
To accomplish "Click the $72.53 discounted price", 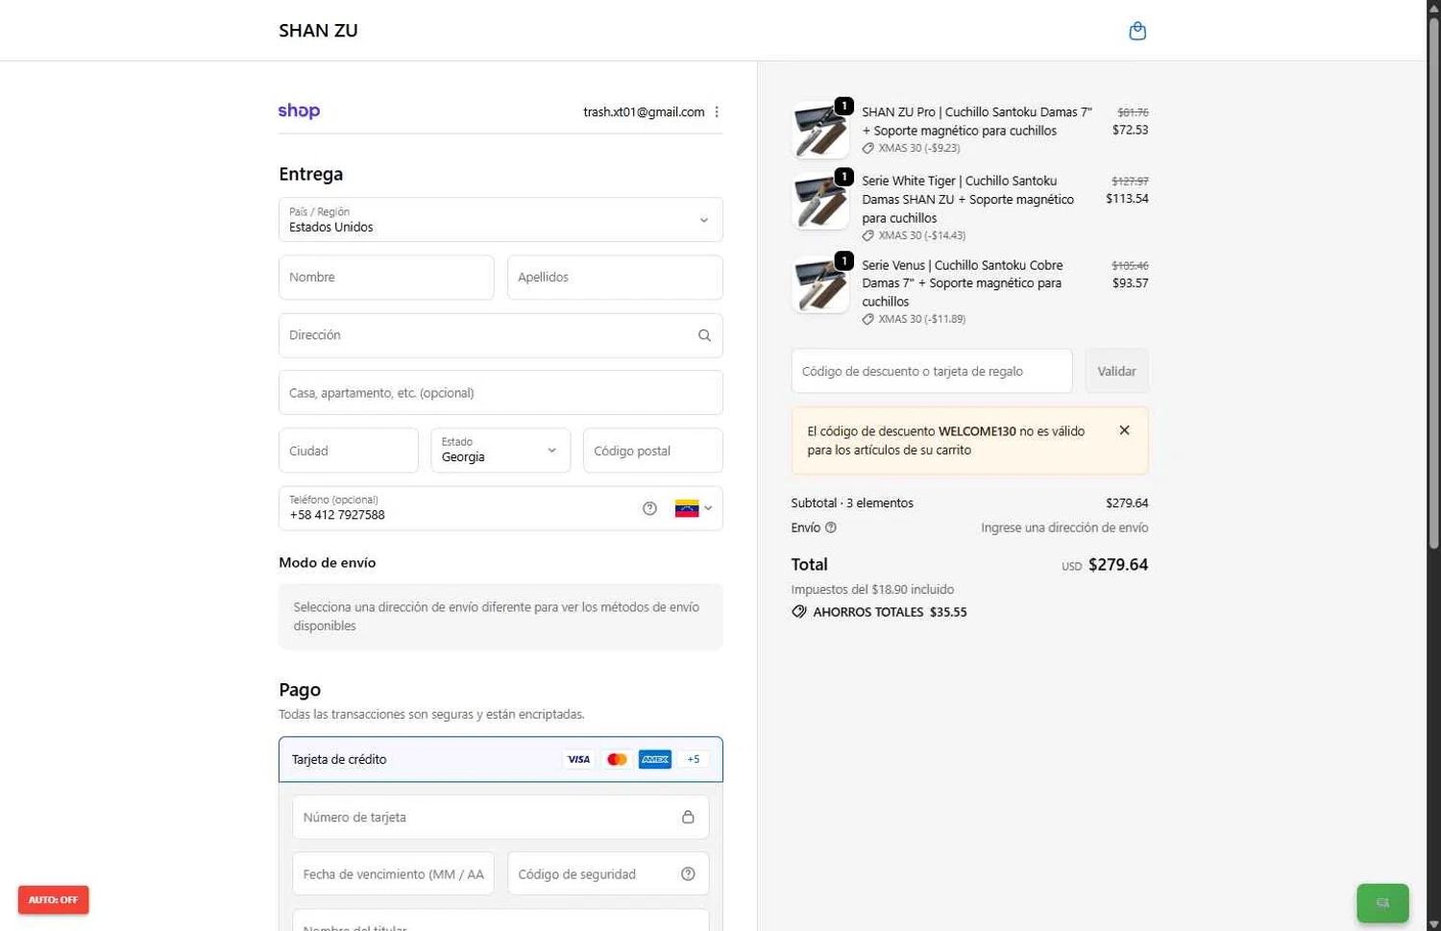I will 1131,130.
